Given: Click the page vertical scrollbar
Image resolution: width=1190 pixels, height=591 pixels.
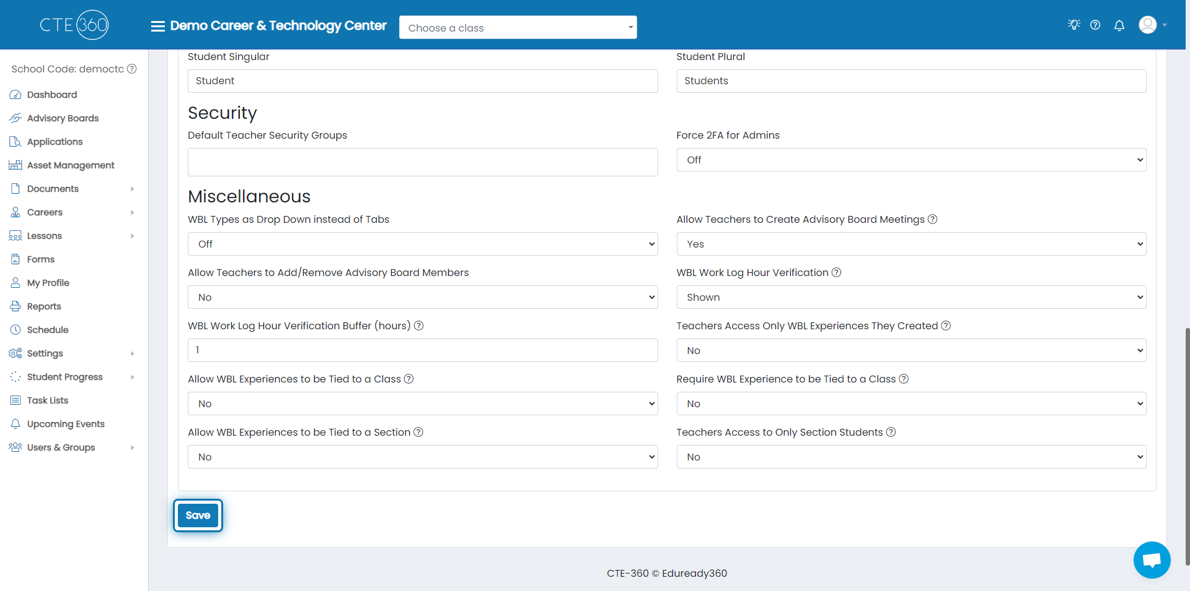Looking at the screenshot, I should click(1187, 446).
